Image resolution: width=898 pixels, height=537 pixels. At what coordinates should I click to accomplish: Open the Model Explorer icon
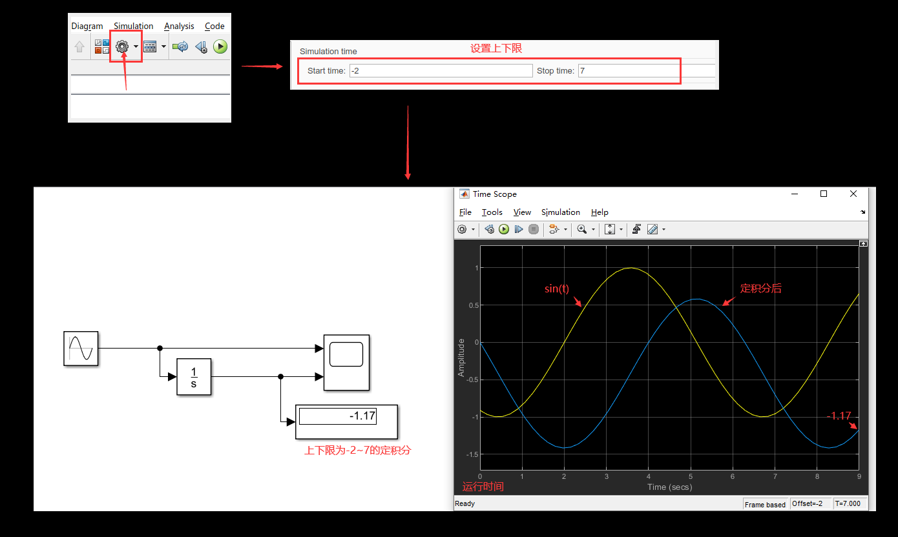click(150, 46)
